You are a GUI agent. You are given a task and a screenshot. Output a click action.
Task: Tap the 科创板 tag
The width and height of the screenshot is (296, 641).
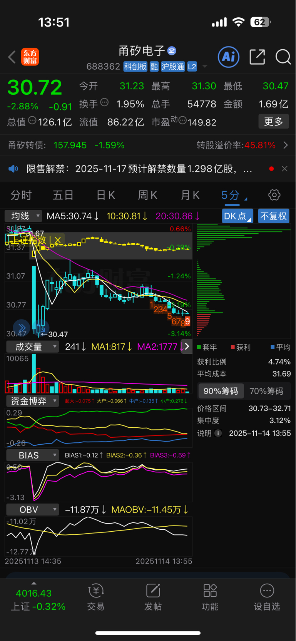pos(135,67)
